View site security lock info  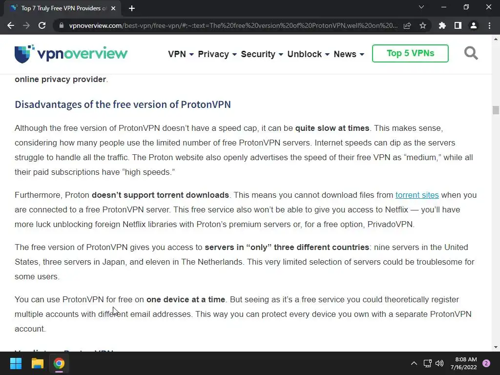click(x=62, y=25)
